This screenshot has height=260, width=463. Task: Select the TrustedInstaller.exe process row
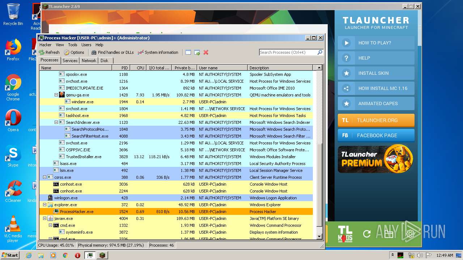176,157
